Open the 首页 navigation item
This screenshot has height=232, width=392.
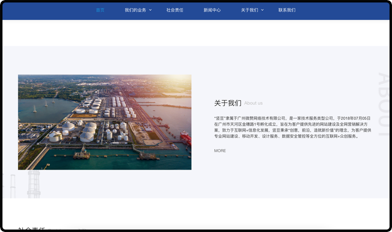click(100, 10)
